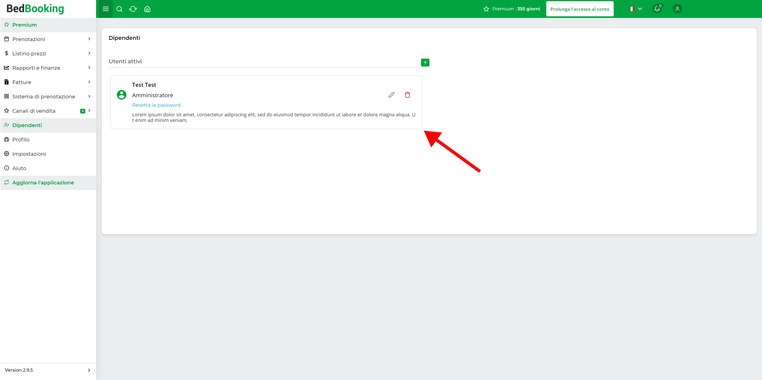Click the suitcase icon beside Profilo
This screenshot has width=762, height=380.
(6, 139)
